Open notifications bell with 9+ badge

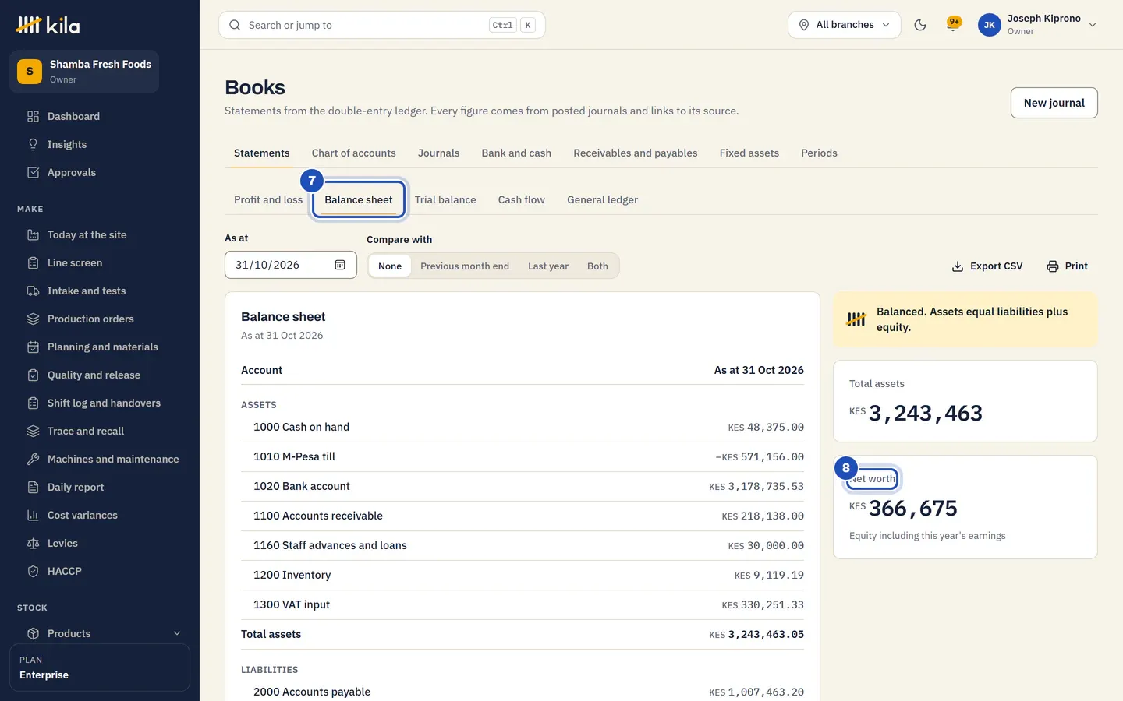click(x=953, y=25)
